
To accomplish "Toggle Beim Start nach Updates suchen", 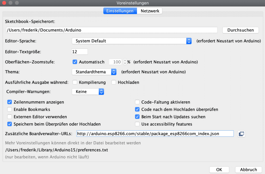I will point(137,117).
